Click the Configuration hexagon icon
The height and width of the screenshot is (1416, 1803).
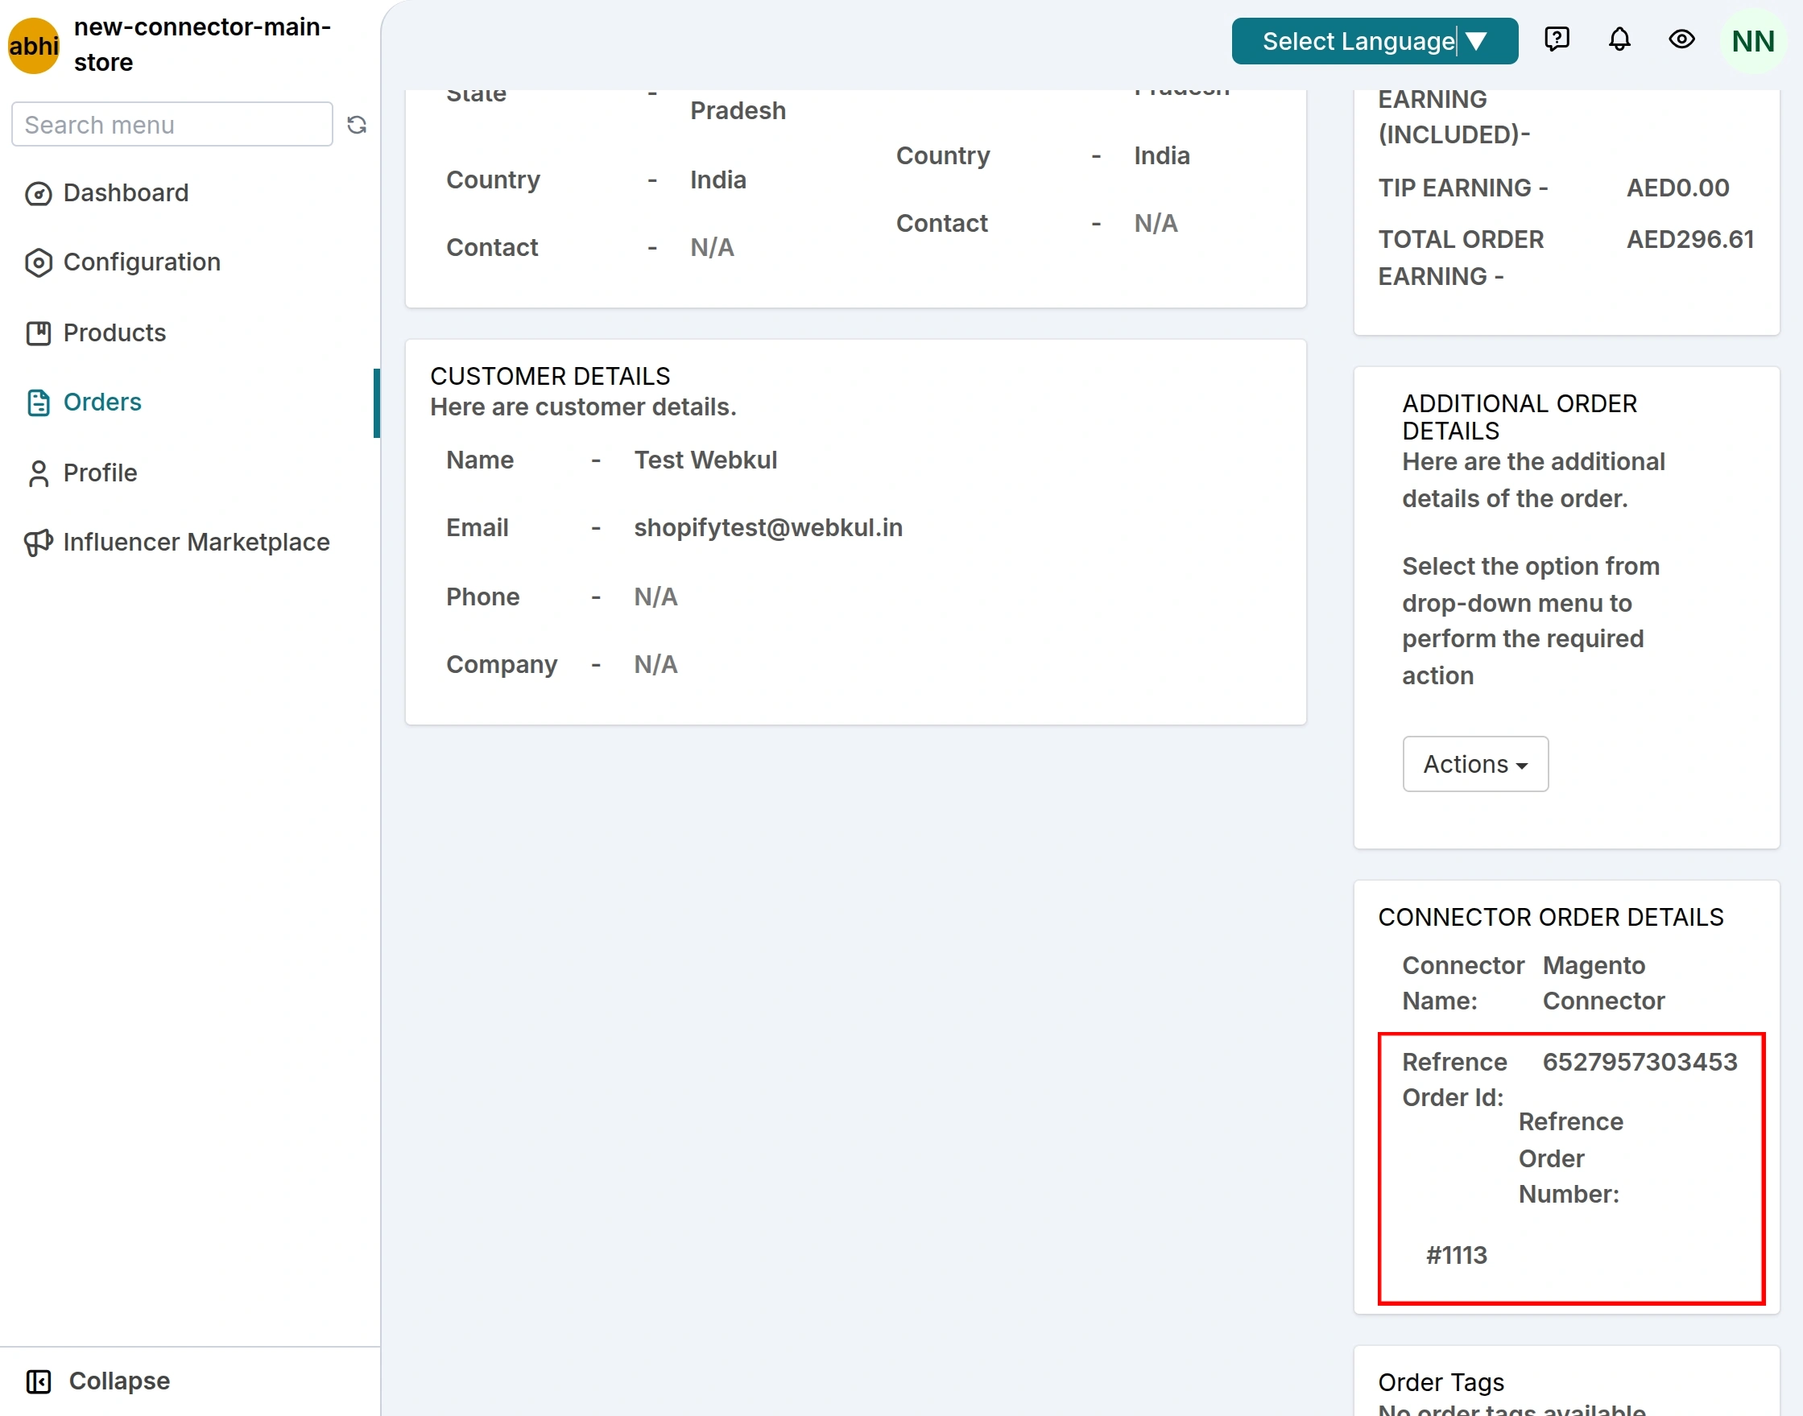click(38, 262)
